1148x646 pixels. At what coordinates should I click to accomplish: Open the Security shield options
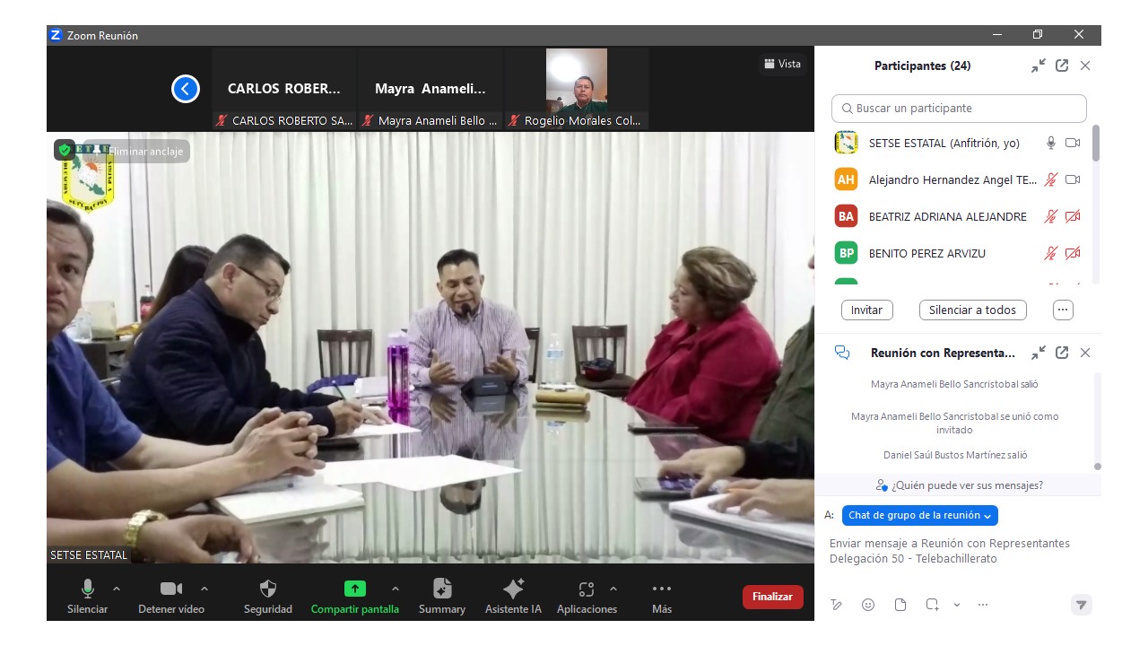click(x=267, y=589)
